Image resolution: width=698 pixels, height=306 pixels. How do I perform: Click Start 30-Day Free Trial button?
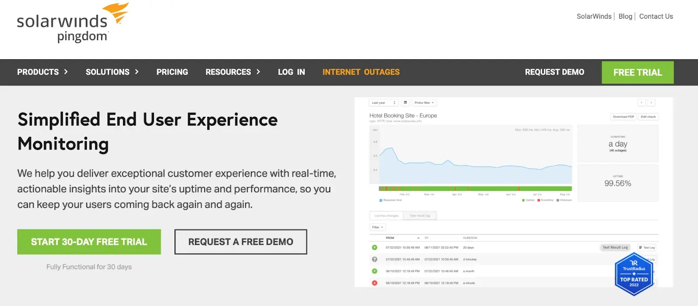pyautogui.click(x=89, y=242)
